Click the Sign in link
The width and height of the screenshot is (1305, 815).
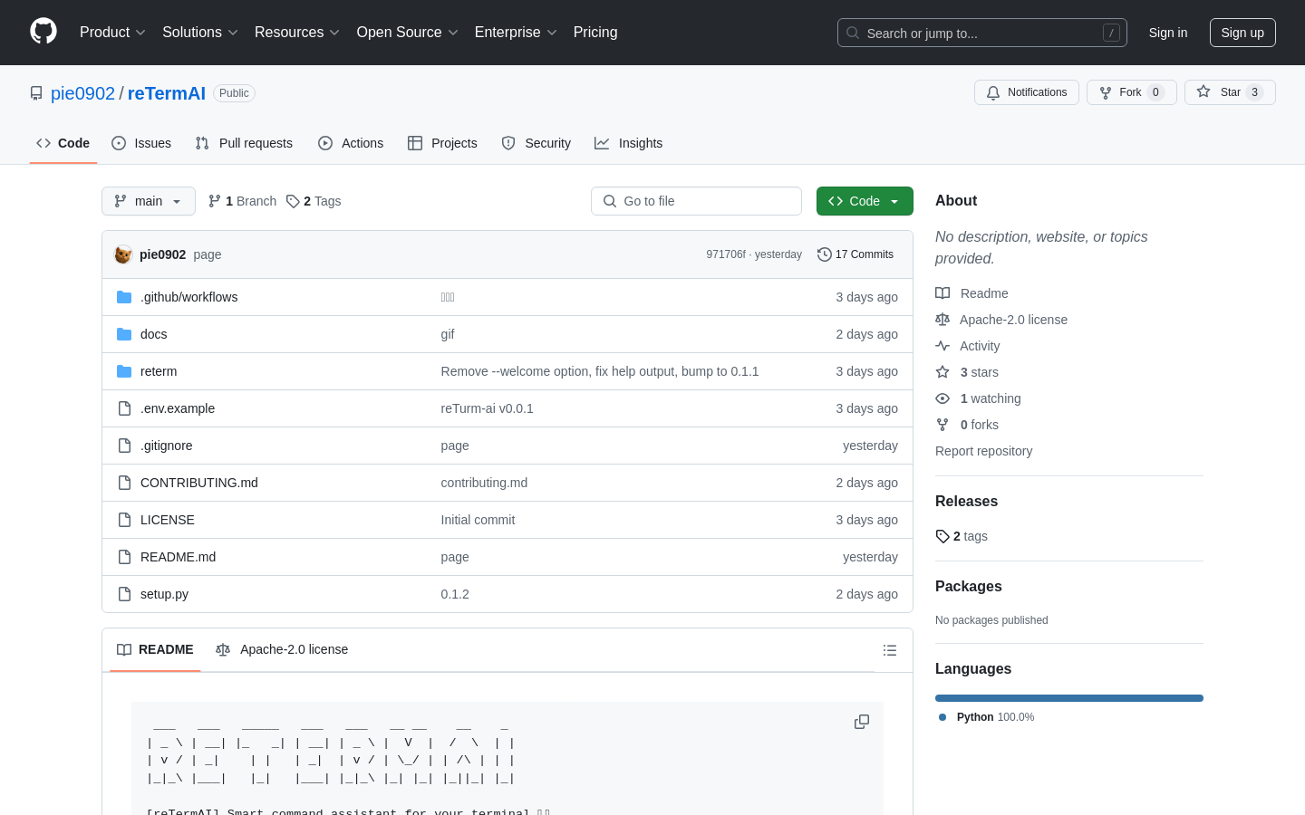(x=1168, y=33)
